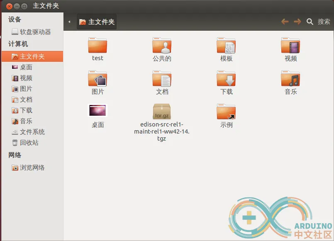The width and height of the screenshot is (334, 241).
Task: Go back using the left arrow
Action: coord(285,22)
